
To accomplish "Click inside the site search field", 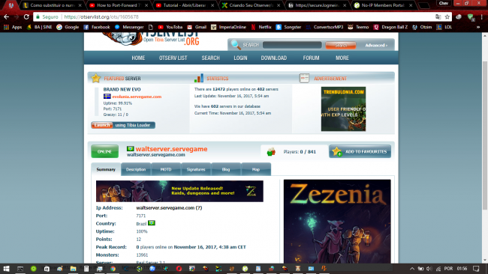I will coord(292,45).
